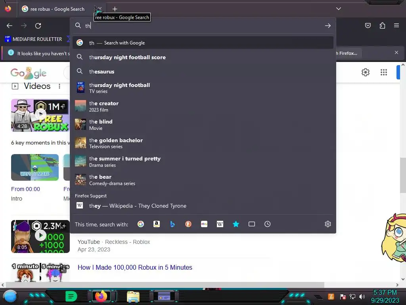Viewport: 406px width, 305px height.
Task: Open Google quick settings gear
Action: (365, 72)
